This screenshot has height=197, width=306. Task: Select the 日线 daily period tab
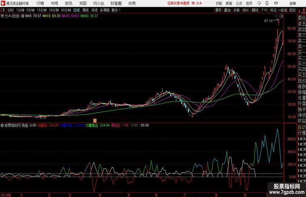tap(76, 10)
